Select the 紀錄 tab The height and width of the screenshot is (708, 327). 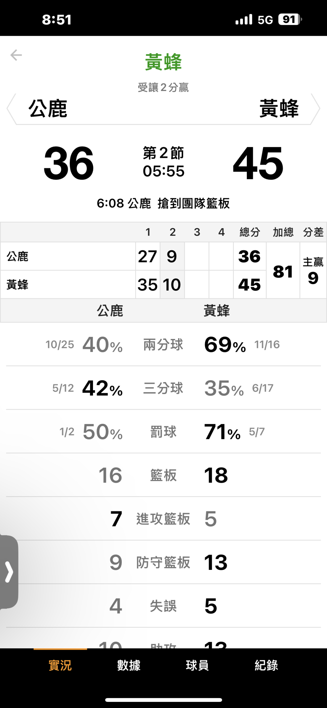(x=266, y=666)
